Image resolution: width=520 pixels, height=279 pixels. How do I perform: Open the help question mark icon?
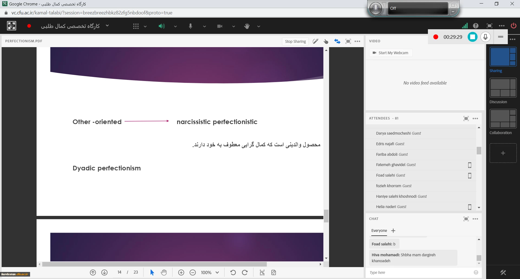click(x=476, y=26)
